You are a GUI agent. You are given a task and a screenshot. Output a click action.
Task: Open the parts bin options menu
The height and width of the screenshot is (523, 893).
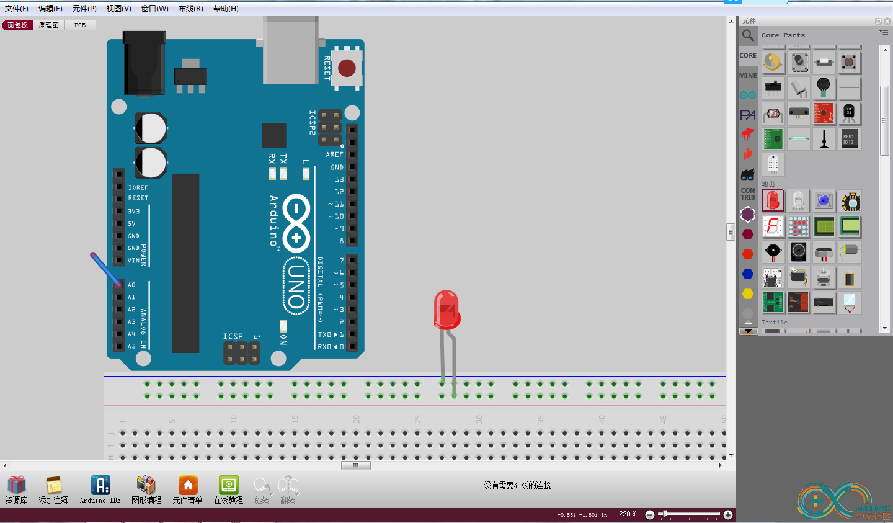(884, 33)
